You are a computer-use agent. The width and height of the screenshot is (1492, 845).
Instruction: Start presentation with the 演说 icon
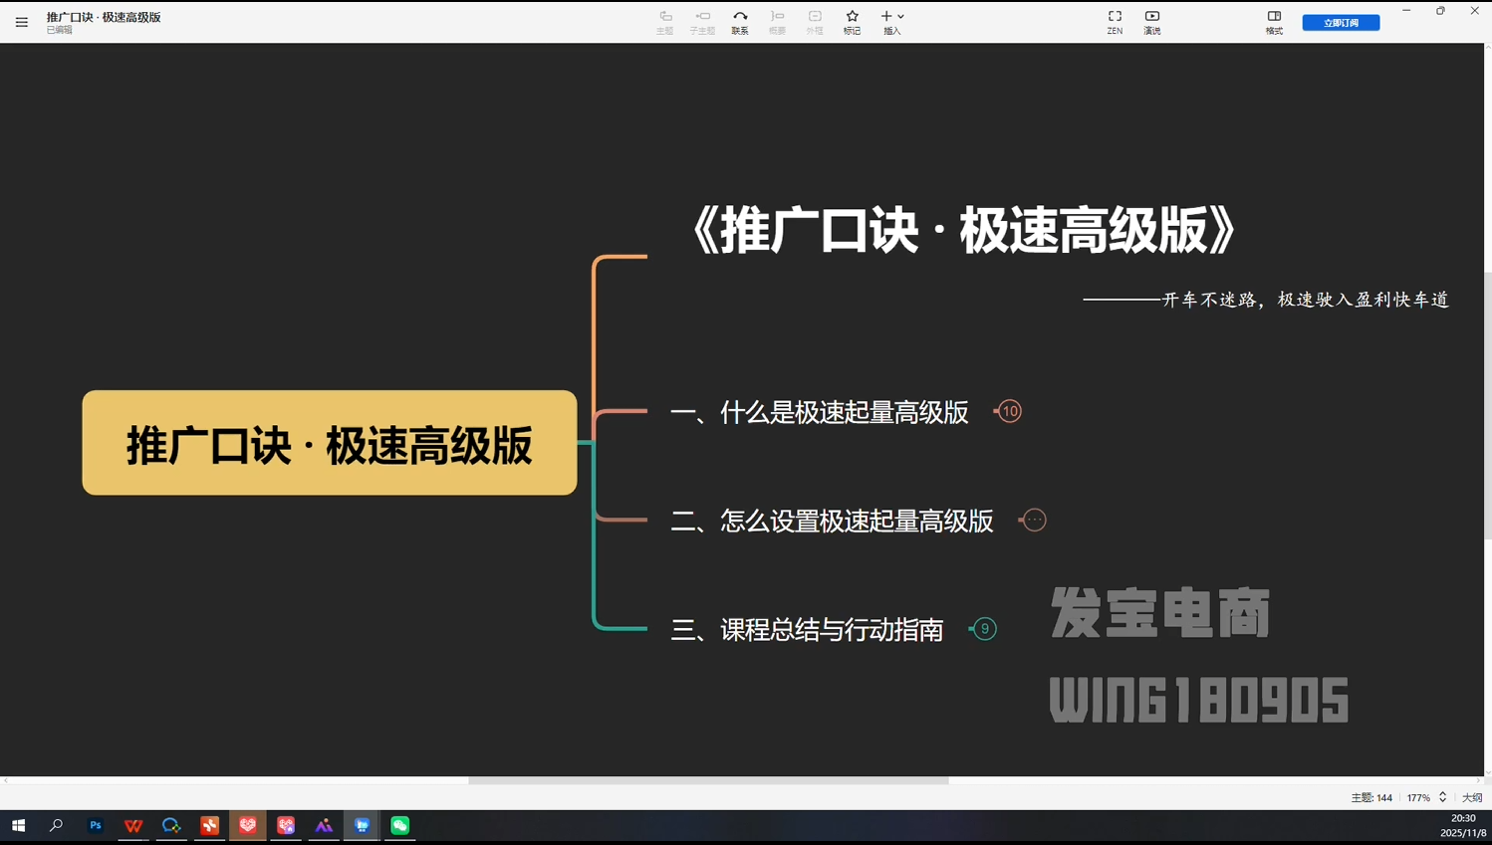coord(1152,20)
